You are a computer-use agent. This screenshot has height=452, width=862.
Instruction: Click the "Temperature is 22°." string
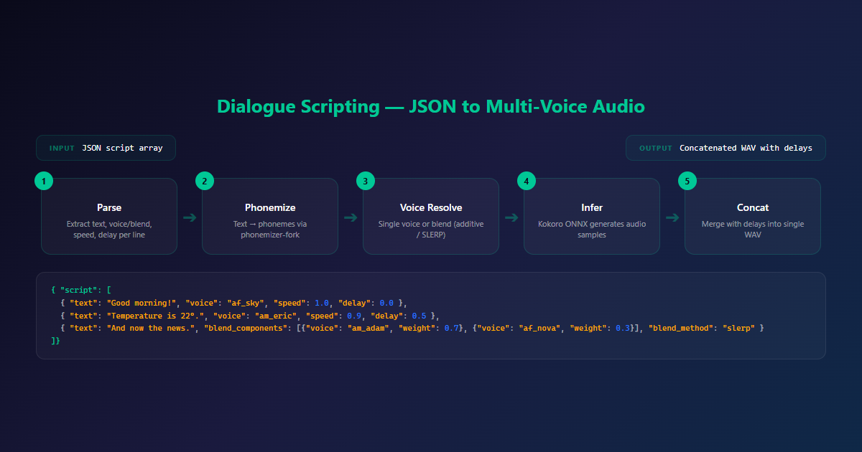(156, 315)
